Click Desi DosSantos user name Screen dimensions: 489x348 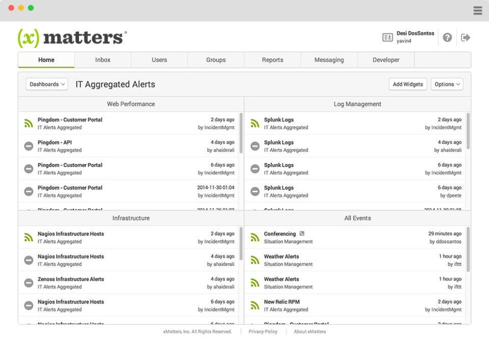tap(415, 33)
